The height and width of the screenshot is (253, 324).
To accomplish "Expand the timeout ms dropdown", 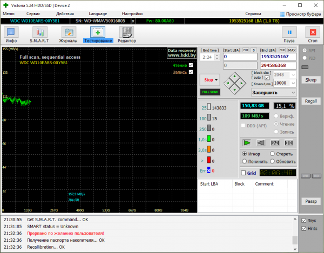I will click(x=294, y=84).
